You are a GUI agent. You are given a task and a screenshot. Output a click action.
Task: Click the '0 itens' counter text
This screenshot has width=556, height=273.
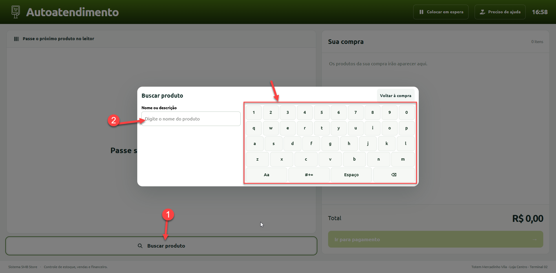[537, 42]
